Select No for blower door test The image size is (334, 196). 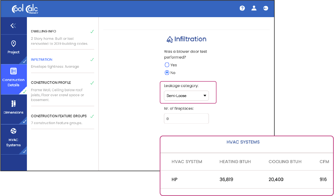coord(167,73)
